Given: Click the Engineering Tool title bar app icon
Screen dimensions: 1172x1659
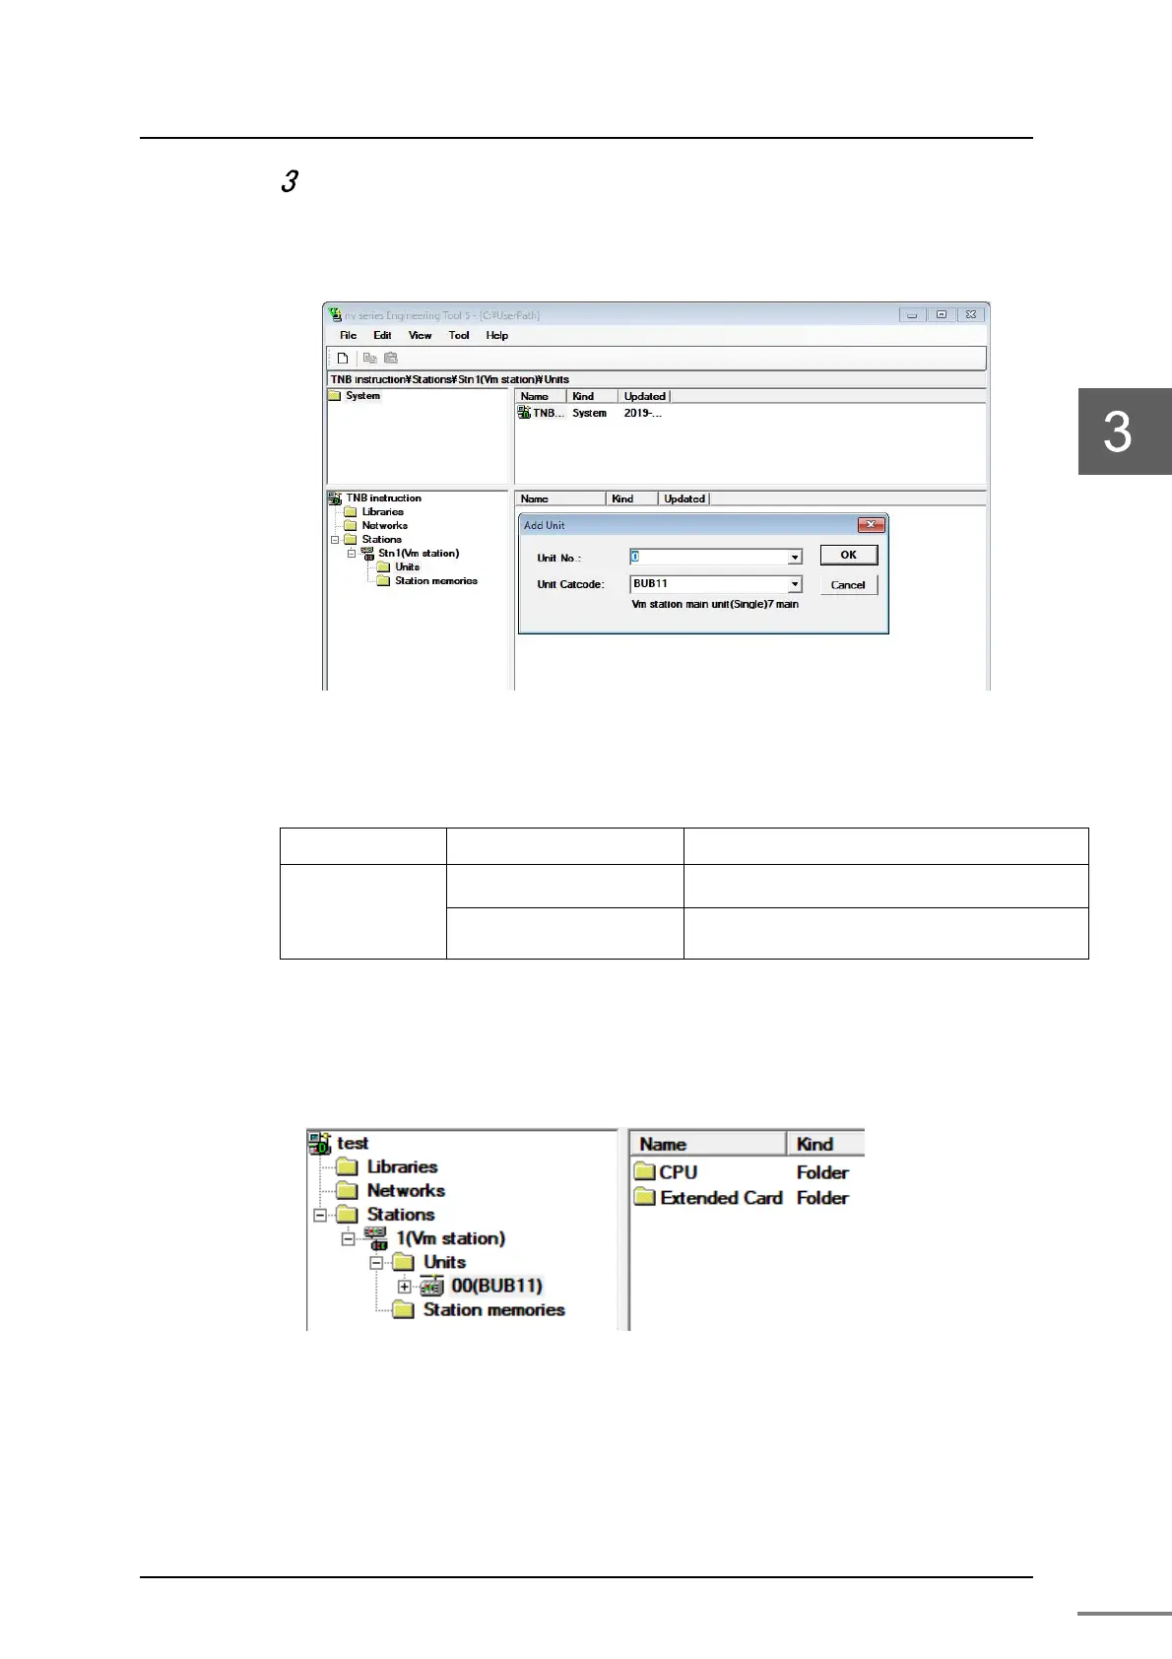Looking at the screenshot, I should (335, 315).
